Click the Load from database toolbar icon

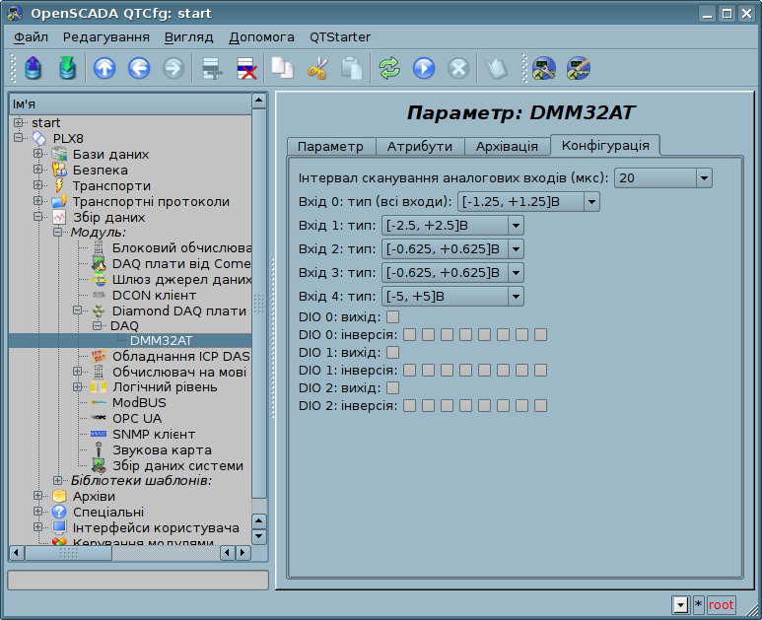click(35, 68)
